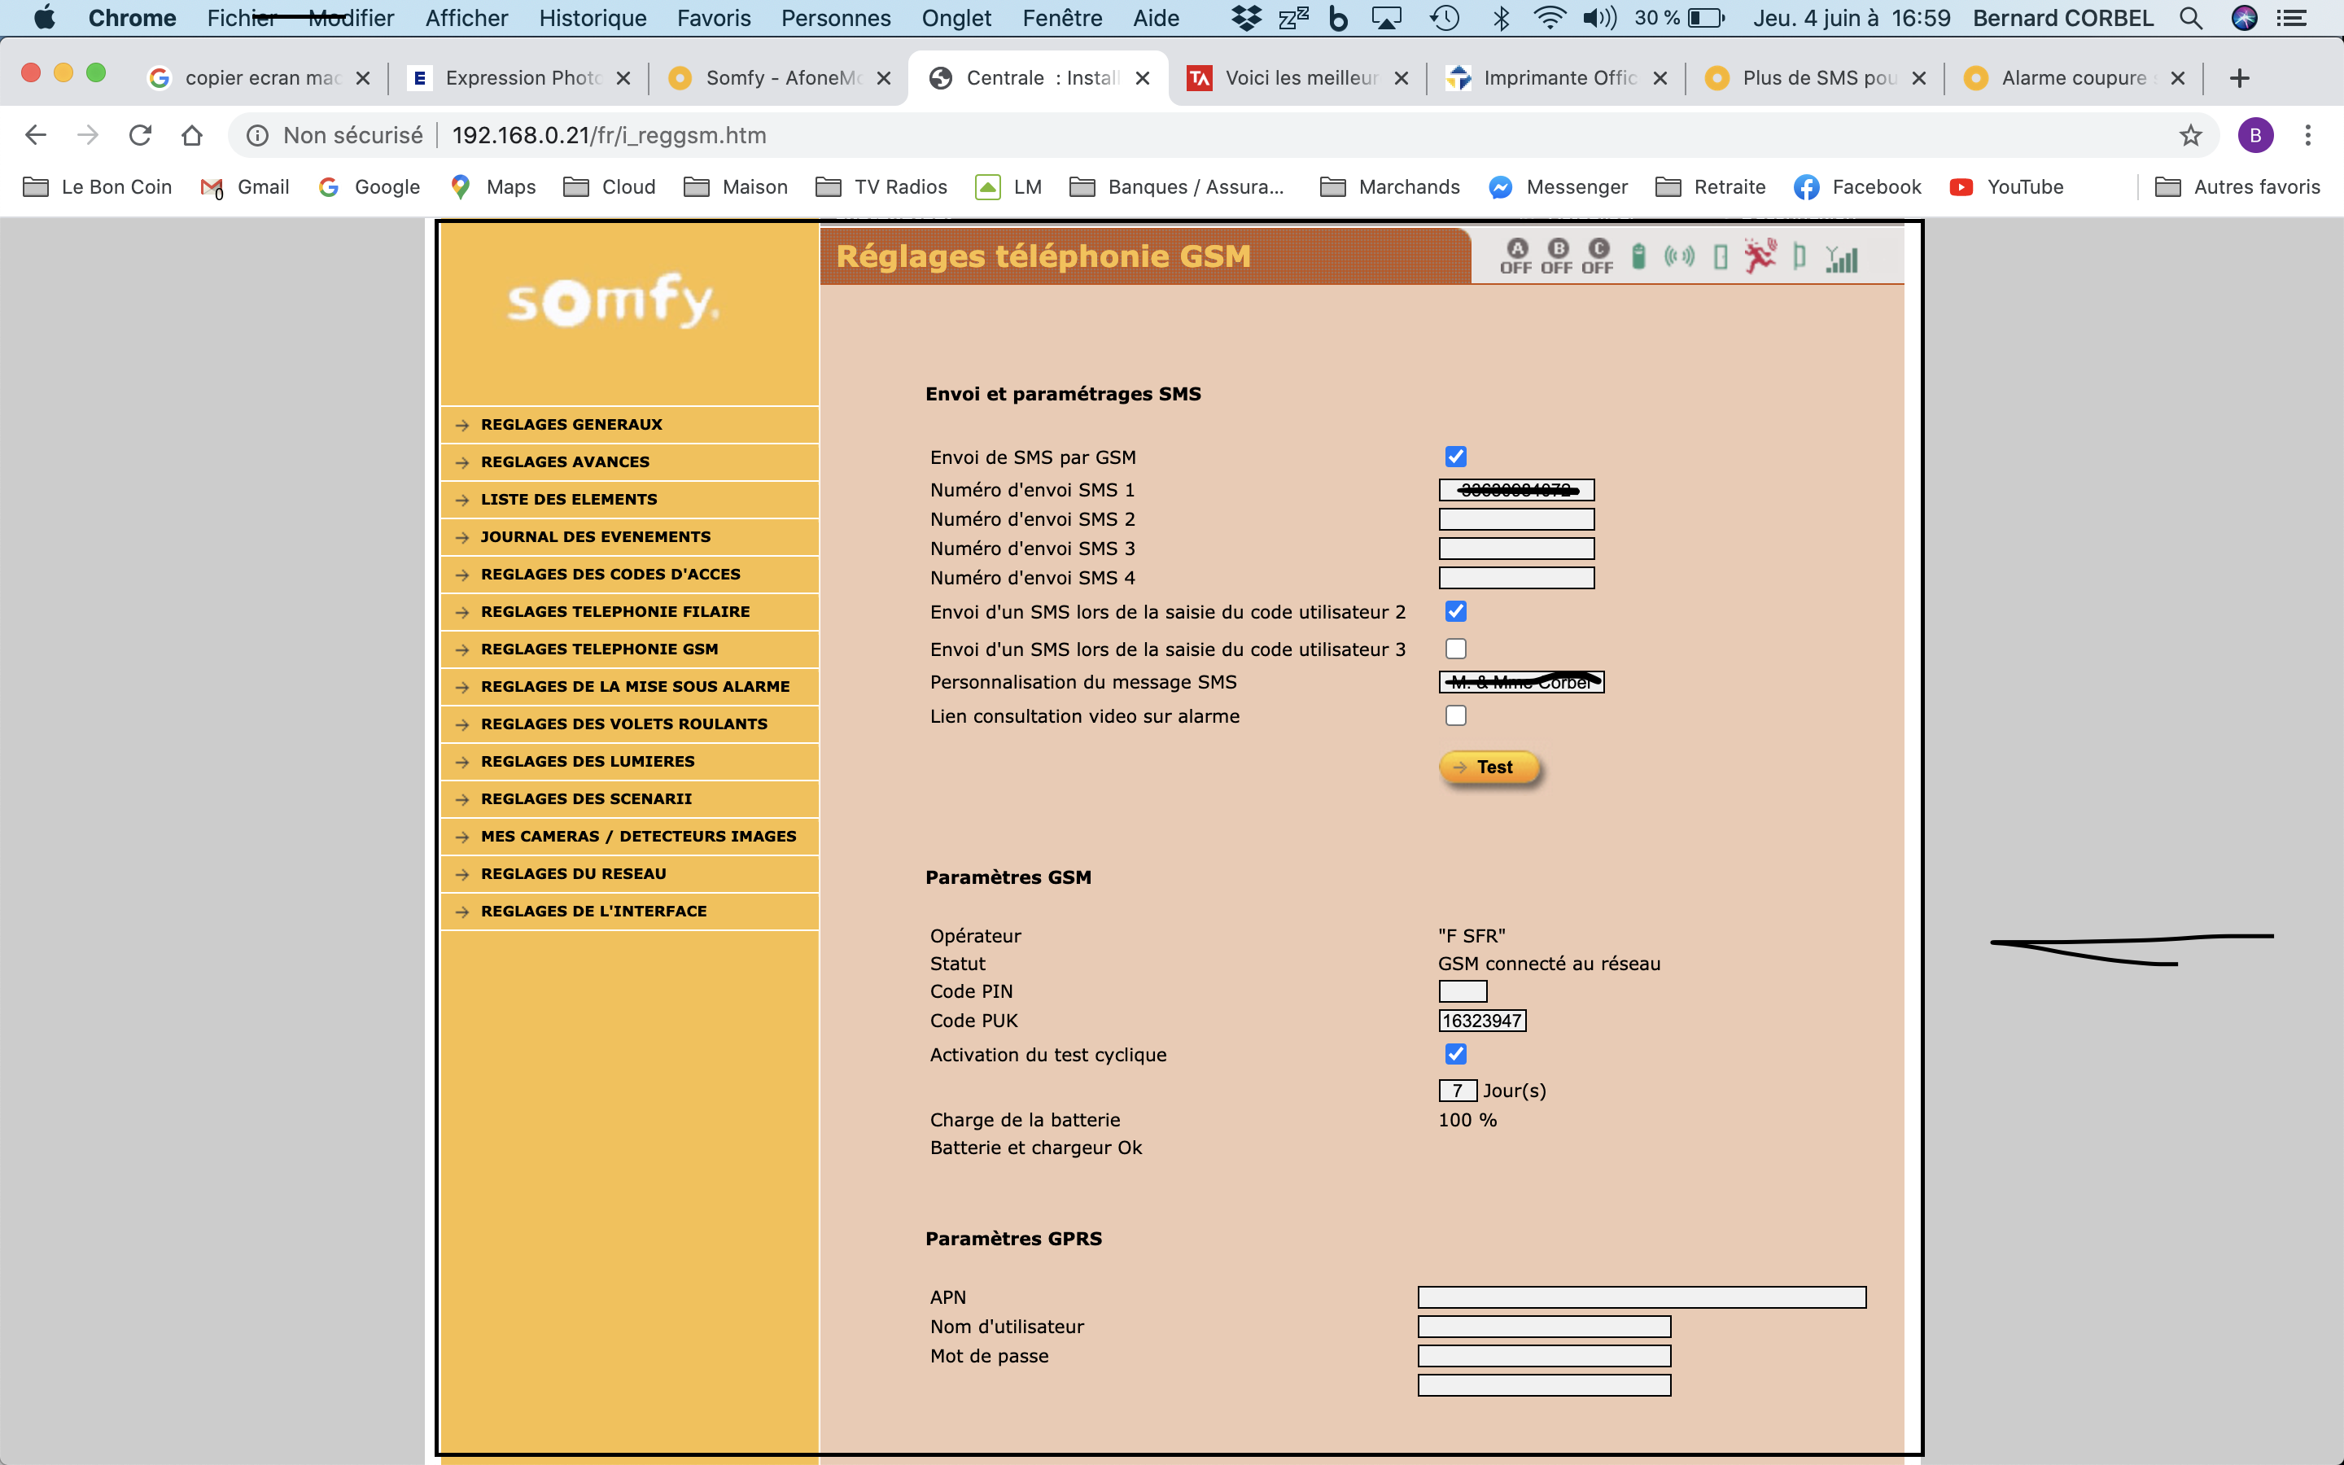
Task: Open the TV Radios bookmarks folder
Action: point(881,187)
